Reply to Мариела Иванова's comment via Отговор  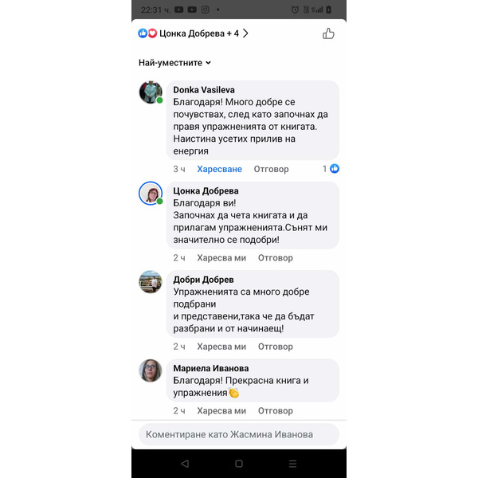pyautogui.click(x=276, y=411)
